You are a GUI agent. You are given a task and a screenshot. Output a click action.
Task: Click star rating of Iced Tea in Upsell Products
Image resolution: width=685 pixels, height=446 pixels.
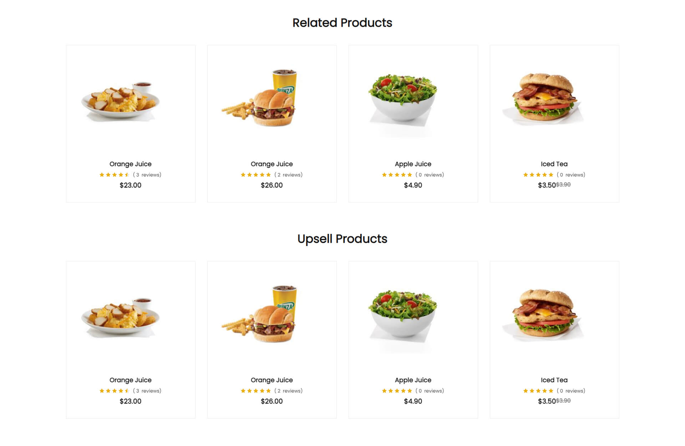[x=538, y=391]
